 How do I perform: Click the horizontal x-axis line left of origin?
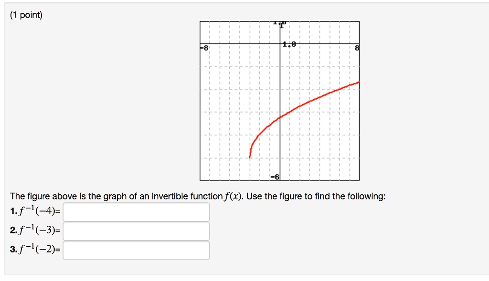coord(240,43)
